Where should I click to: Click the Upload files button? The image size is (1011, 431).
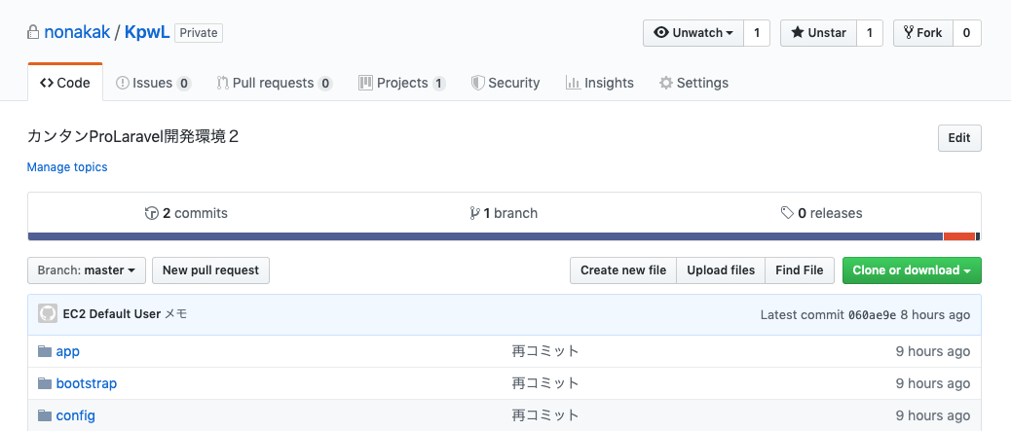720,269
